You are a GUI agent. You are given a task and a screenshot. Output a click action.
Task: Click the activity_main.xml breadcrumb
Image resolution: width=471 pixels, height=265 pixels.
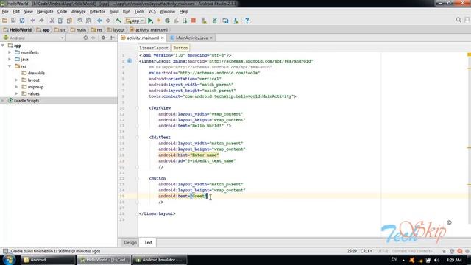149,30
